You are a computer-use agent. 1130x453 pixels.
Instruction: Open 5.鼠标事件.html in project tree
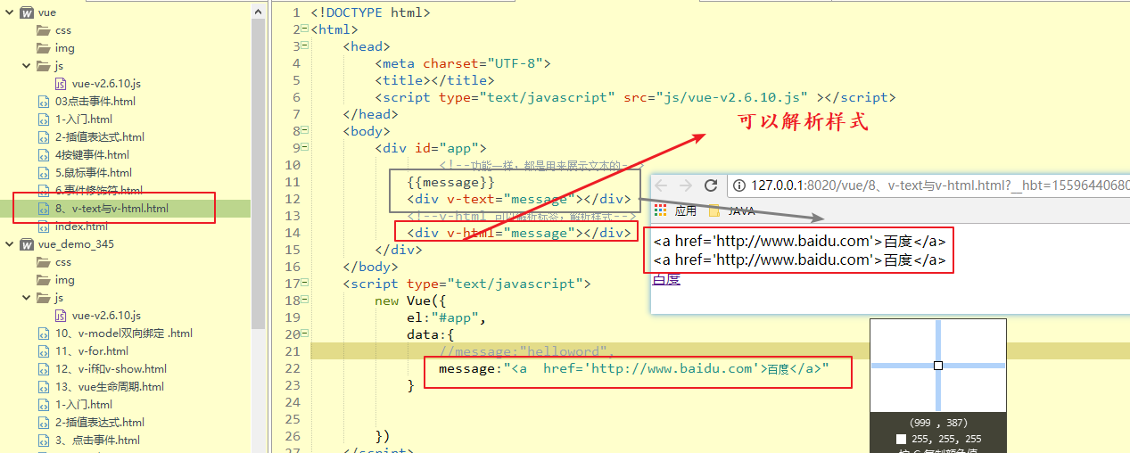point(93,173)
